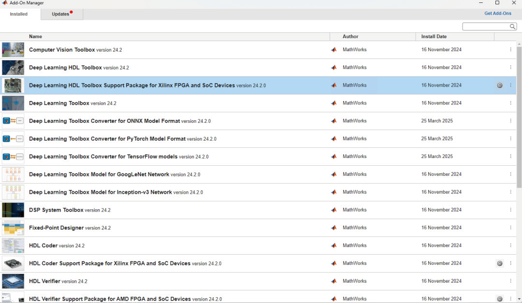Click MathWorks author in Inception-v3 row
The height and width of the screenshot is (303, 522).
coord(355,192)
